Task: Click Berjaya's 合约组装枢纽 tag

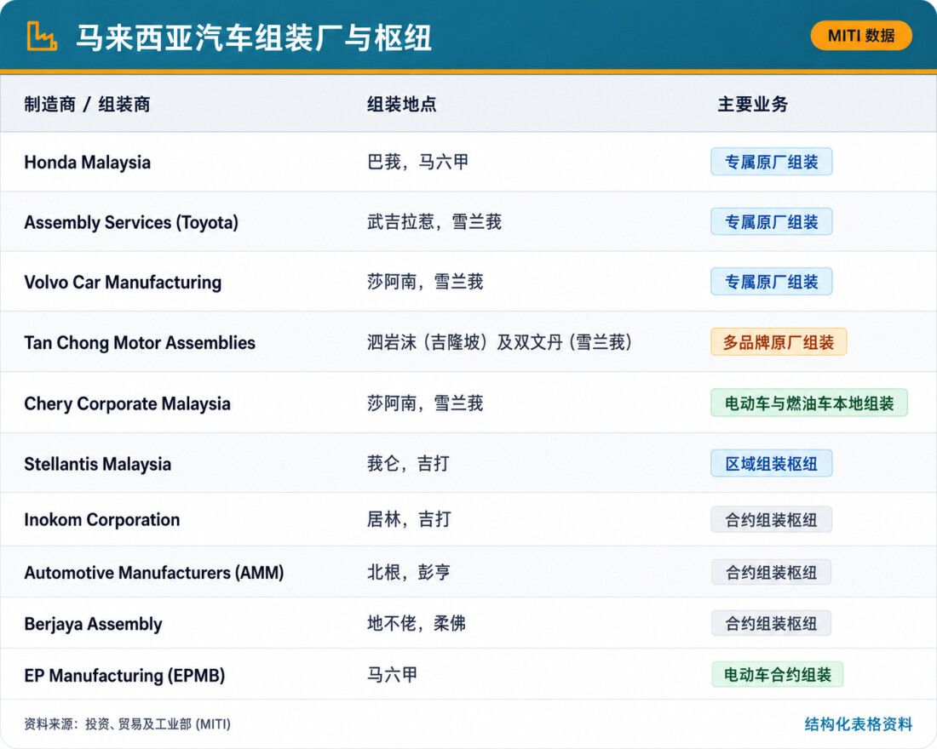Action: tap(771, 624)
